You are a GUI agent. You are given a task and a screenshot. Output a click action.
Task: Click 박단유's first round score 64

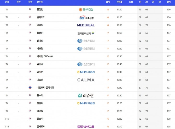(x=140, y=111)
